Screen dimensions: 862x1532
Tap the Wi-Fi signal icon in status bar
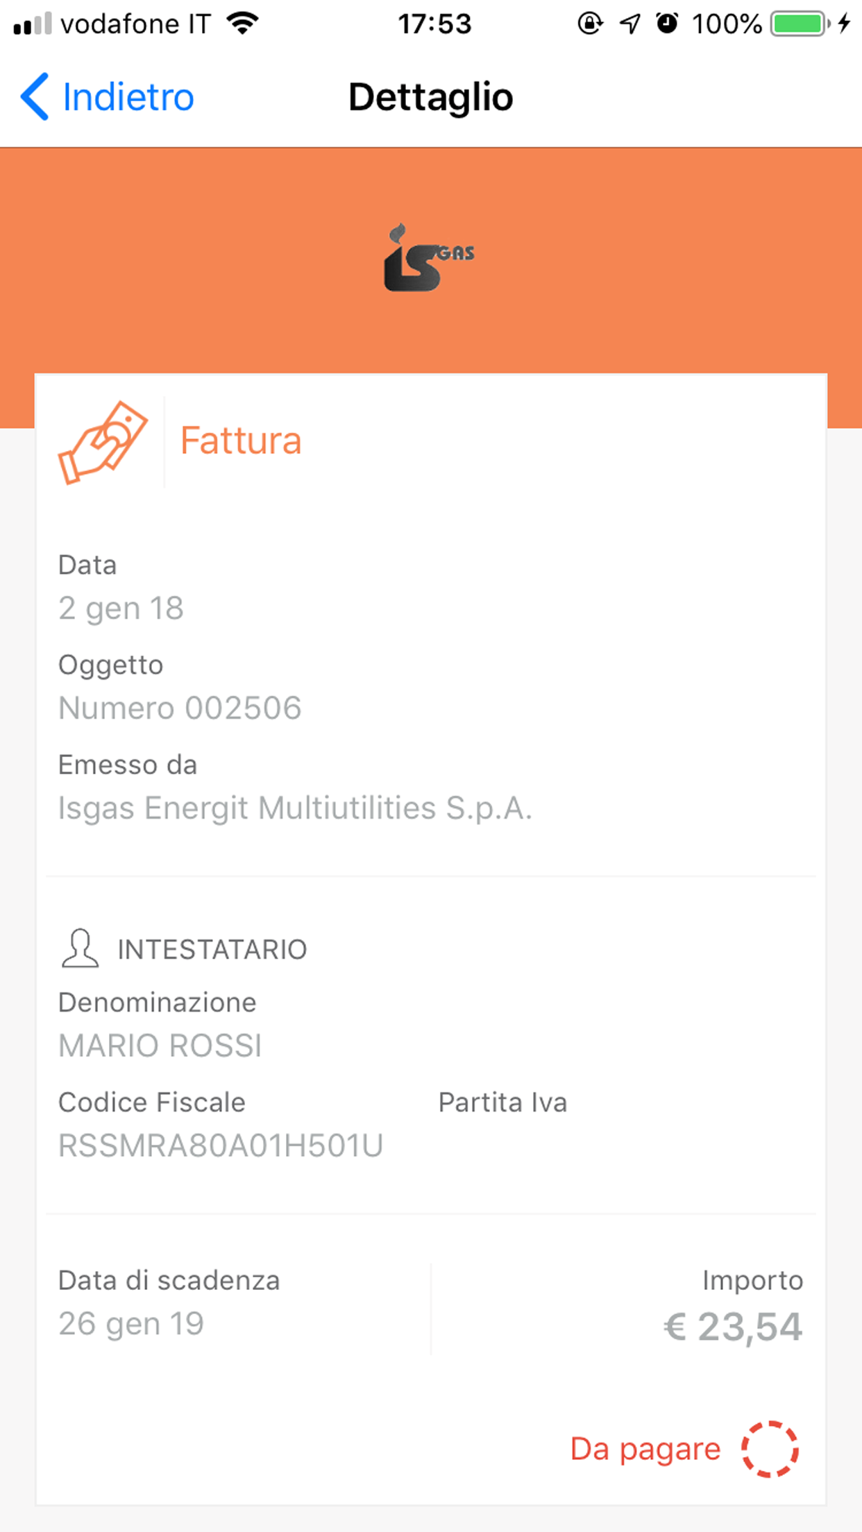(242, 24)
